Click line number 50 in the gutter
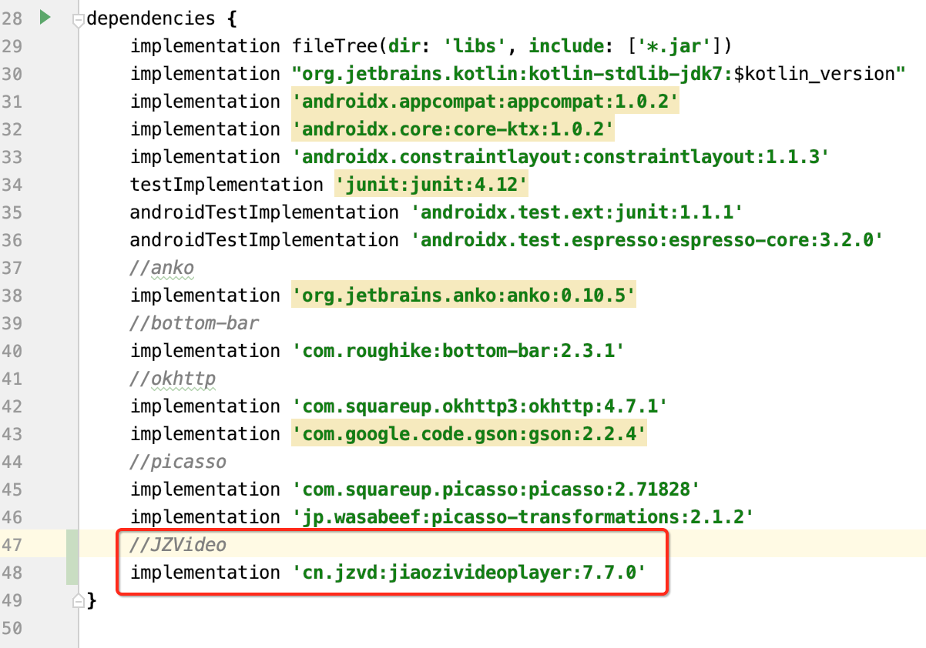The image size is (926, 648). coord(12,629)
